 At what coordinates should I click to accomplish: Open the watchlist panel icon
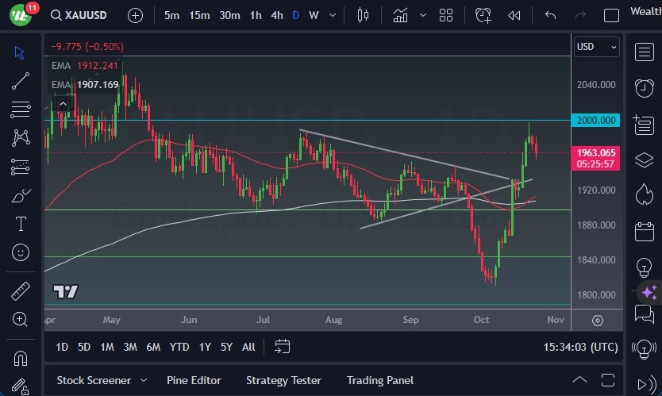point(644,52)
